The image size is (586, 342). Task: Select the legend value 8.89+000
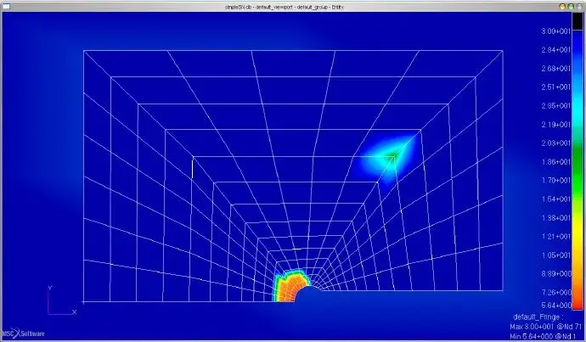555,273
